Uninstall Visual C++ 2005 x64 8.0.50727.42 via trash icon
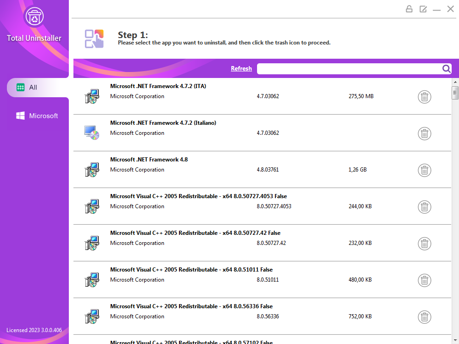Viewport: 459px width, 344px height. point(425,244)
